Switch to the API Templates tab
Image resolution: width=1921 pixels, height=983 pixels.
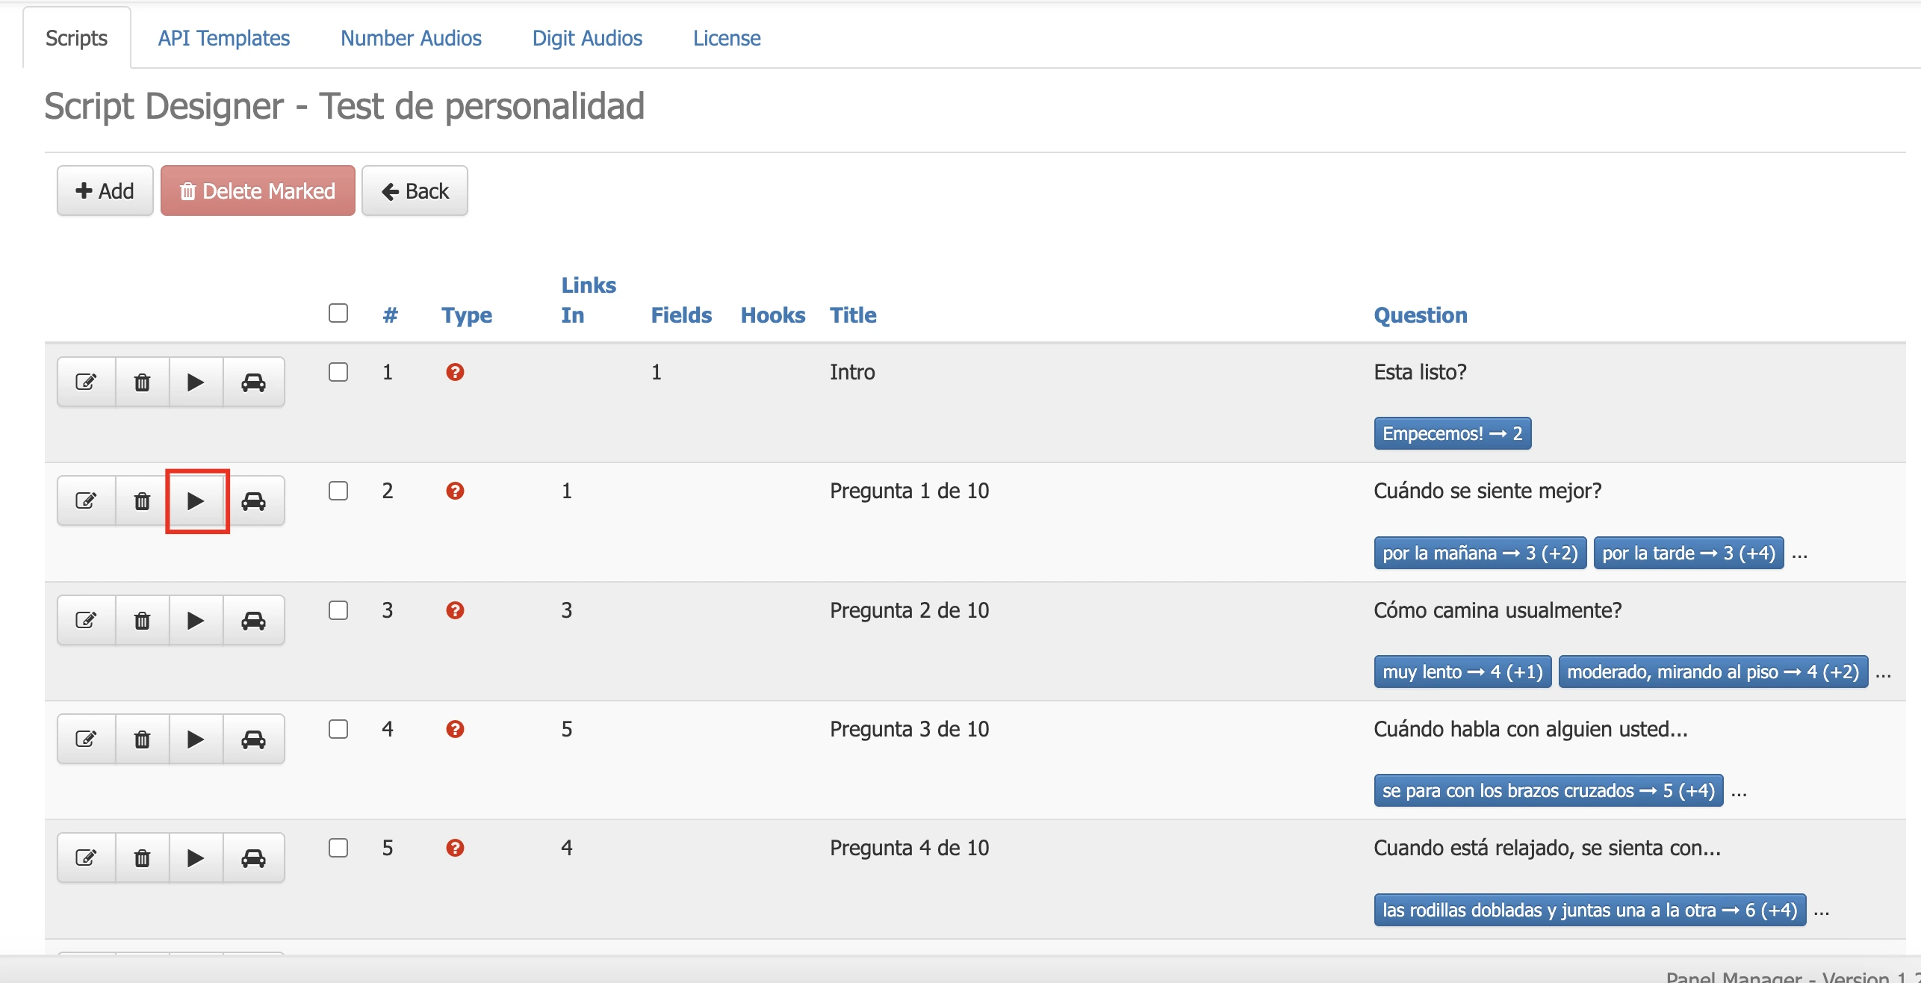pyautogui.click(x=223, y=37)
